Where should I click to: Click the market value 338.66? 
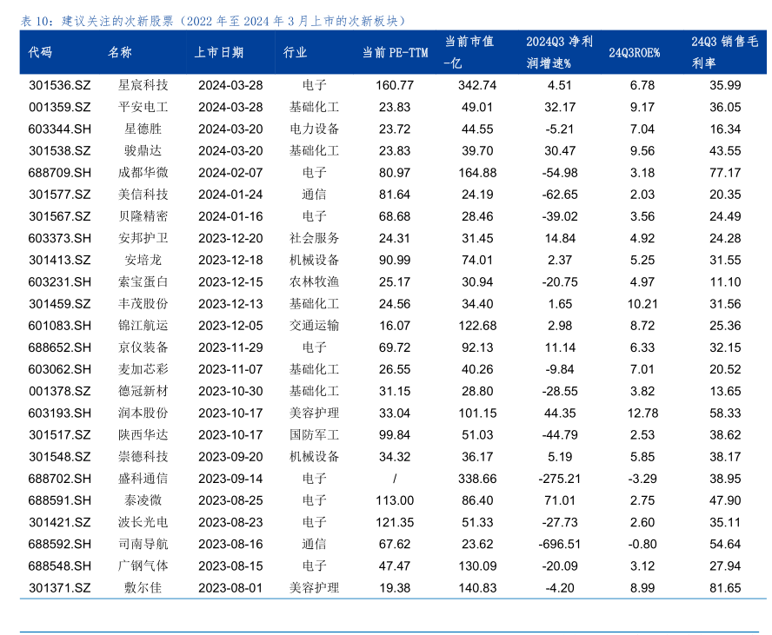[478, 479]
